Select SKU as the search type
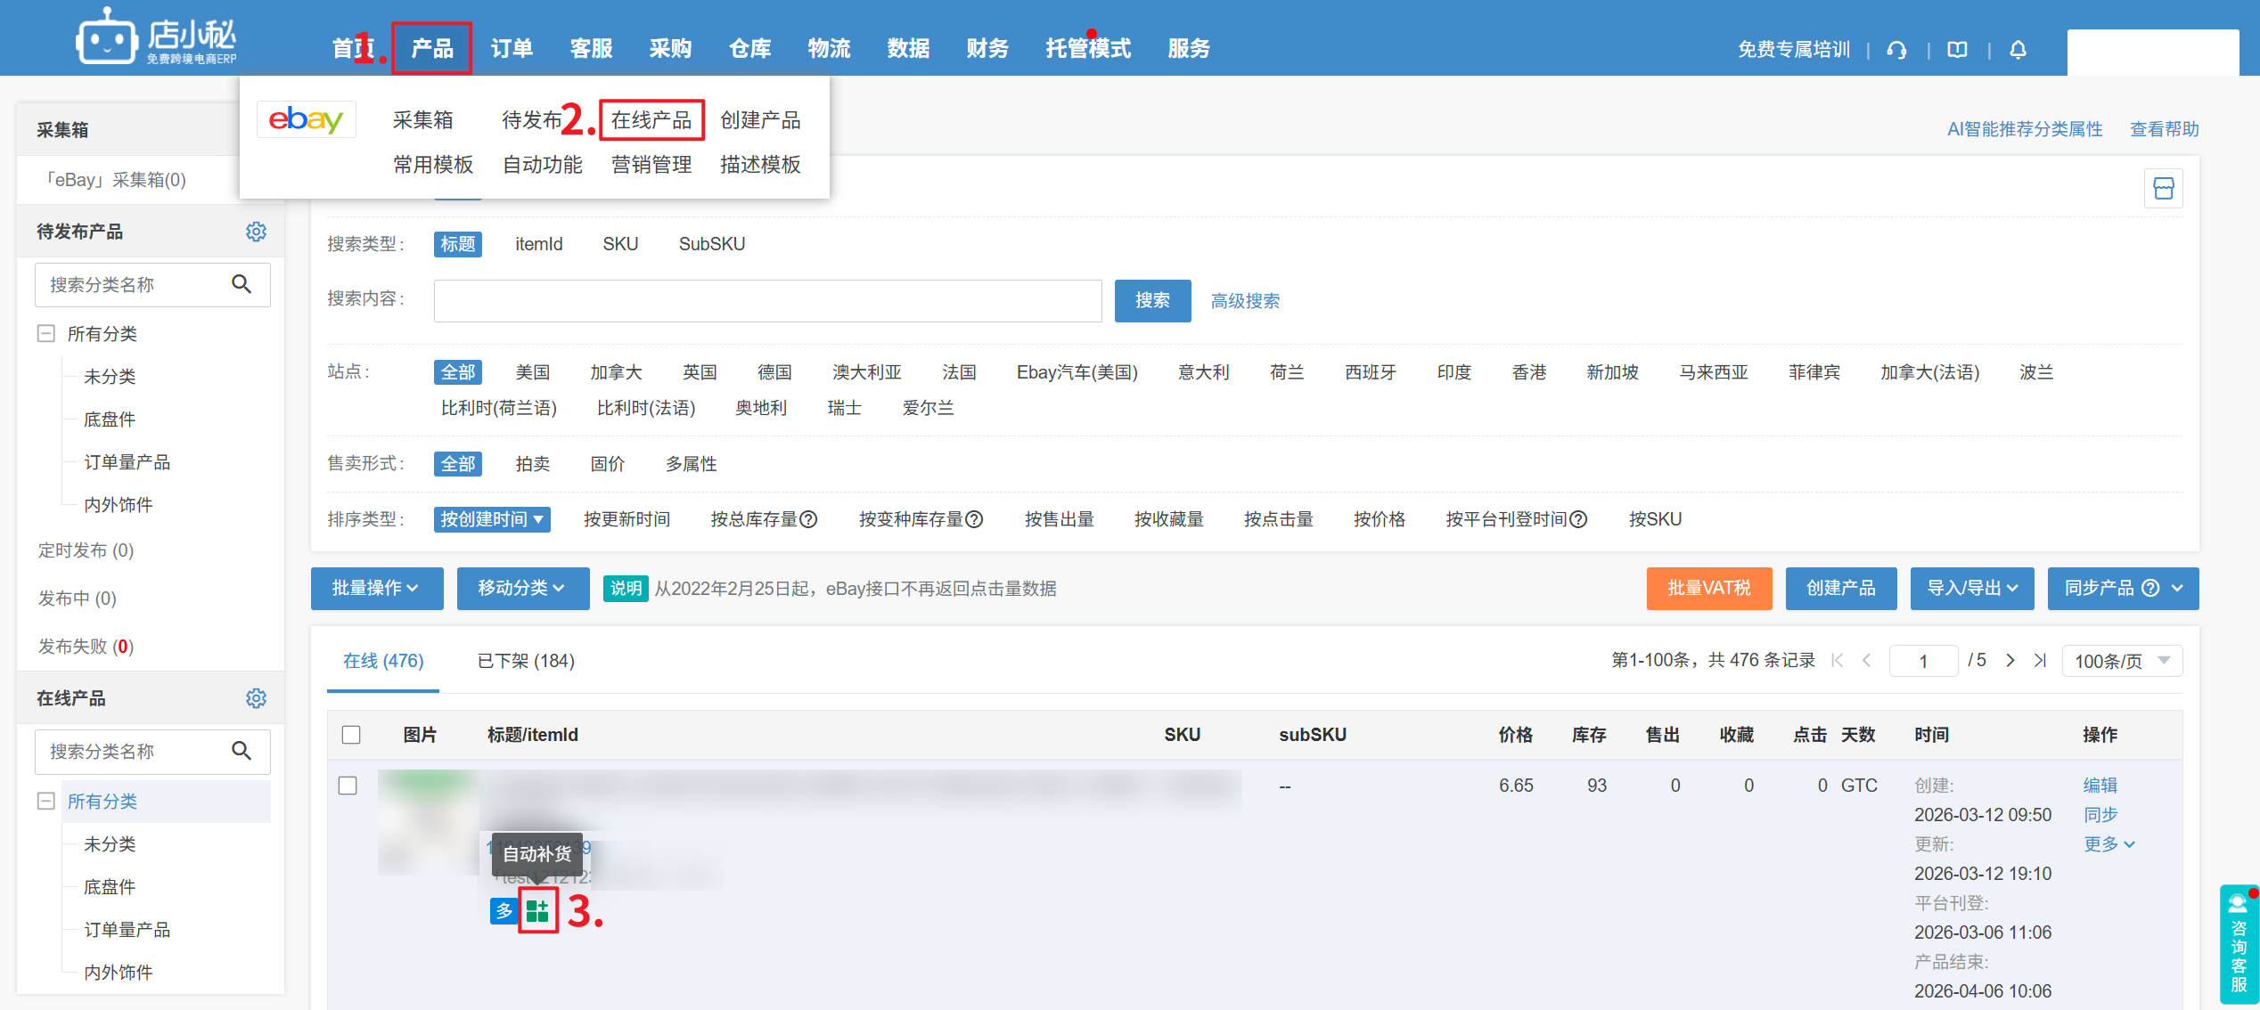 click(x=620, y=244)
